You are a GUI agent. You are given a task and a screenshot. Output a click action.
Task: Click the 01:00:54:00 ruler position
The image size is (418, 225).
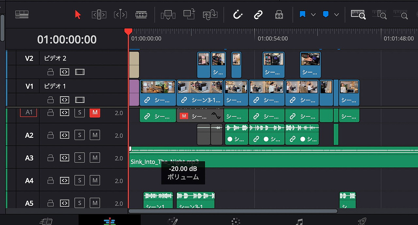[x=273, y=39]
